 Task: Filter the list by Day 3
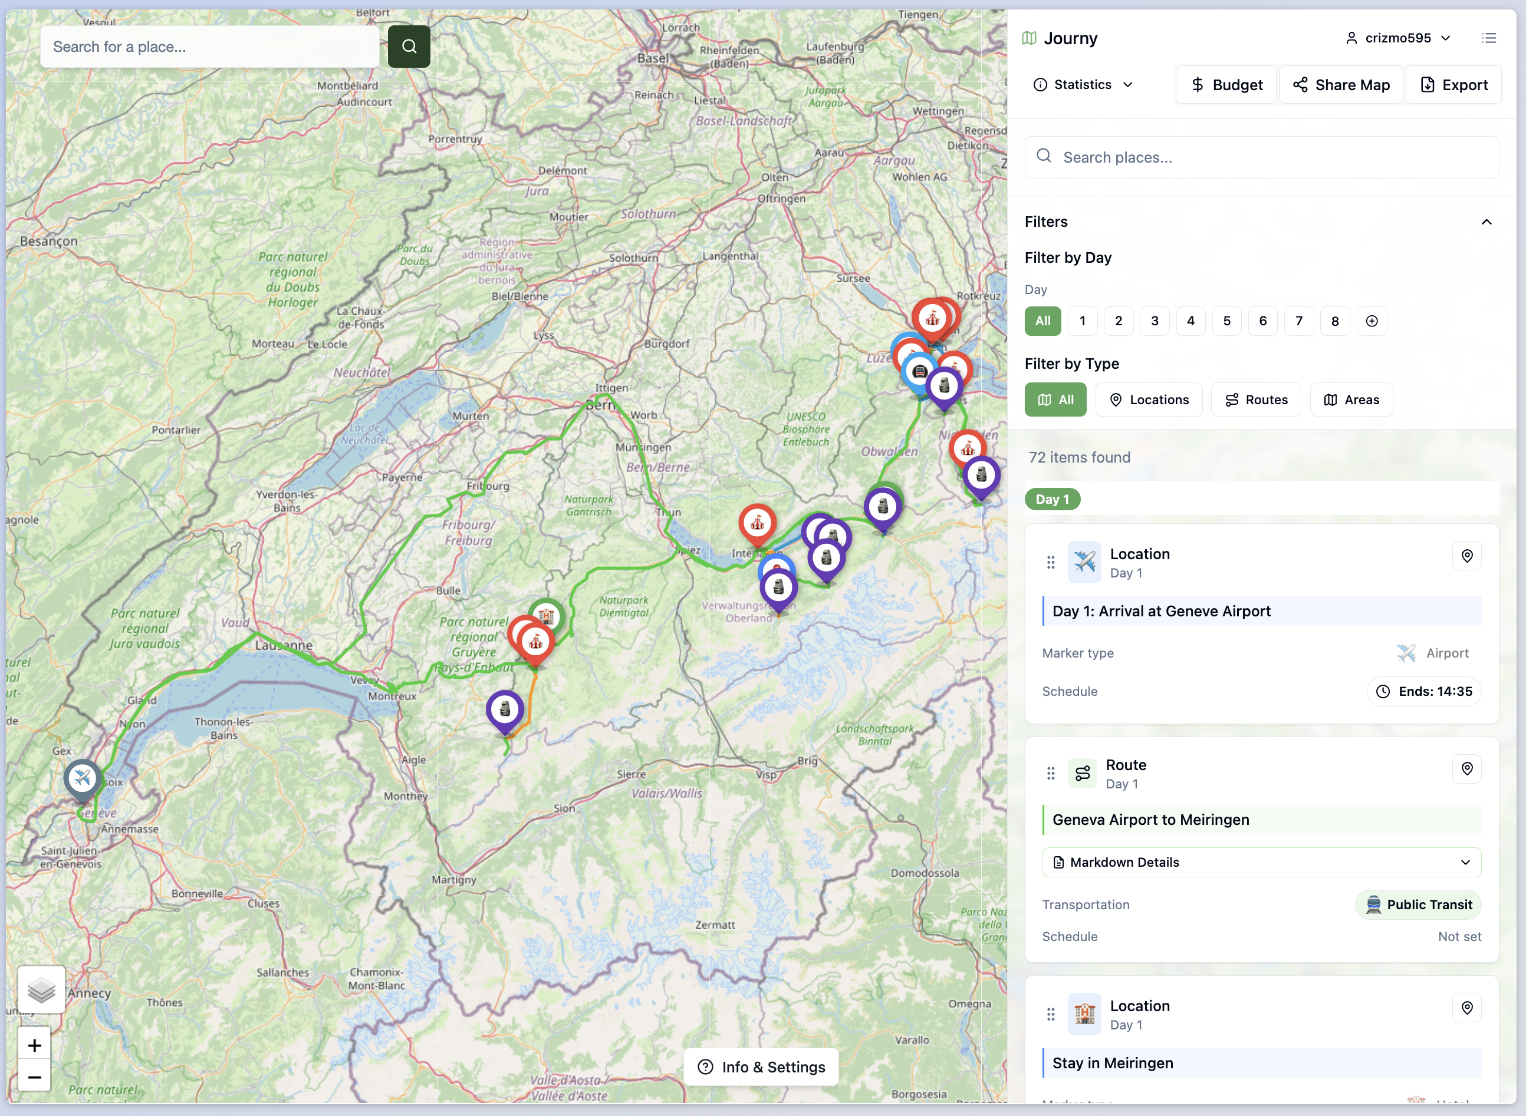(x=1155, y=321)
